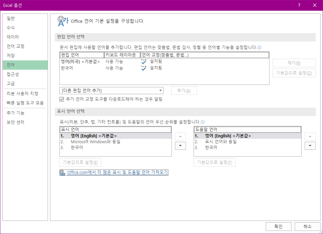Image resolution: width=323 pixels, height=234 pixels.
Task: Open Office.com 표시 및 도움말 언어 link
Action: (117, 173)
